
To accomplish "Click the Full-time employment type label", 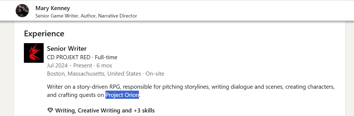I will pos(106,57).
